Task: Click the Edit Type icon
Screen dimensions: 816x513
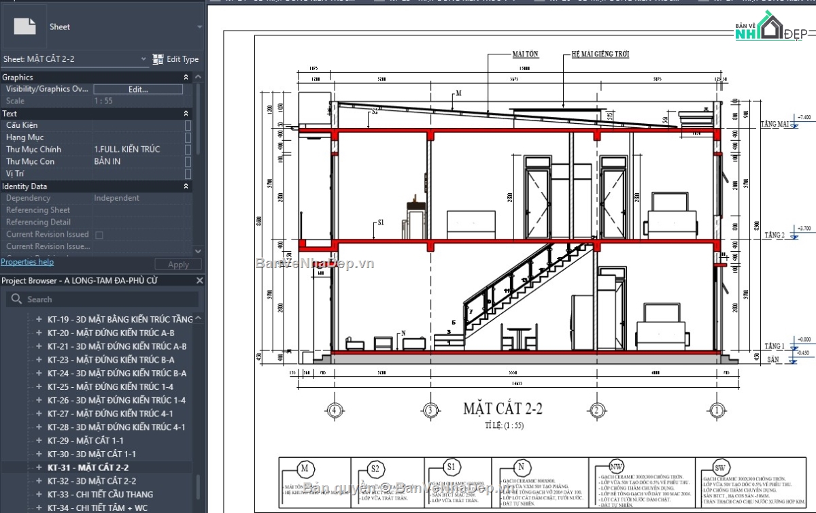Action: [158, 59]
